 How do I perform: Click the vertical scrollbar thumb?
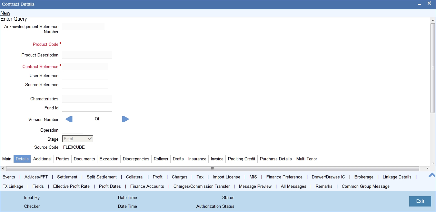coord(433,68)
